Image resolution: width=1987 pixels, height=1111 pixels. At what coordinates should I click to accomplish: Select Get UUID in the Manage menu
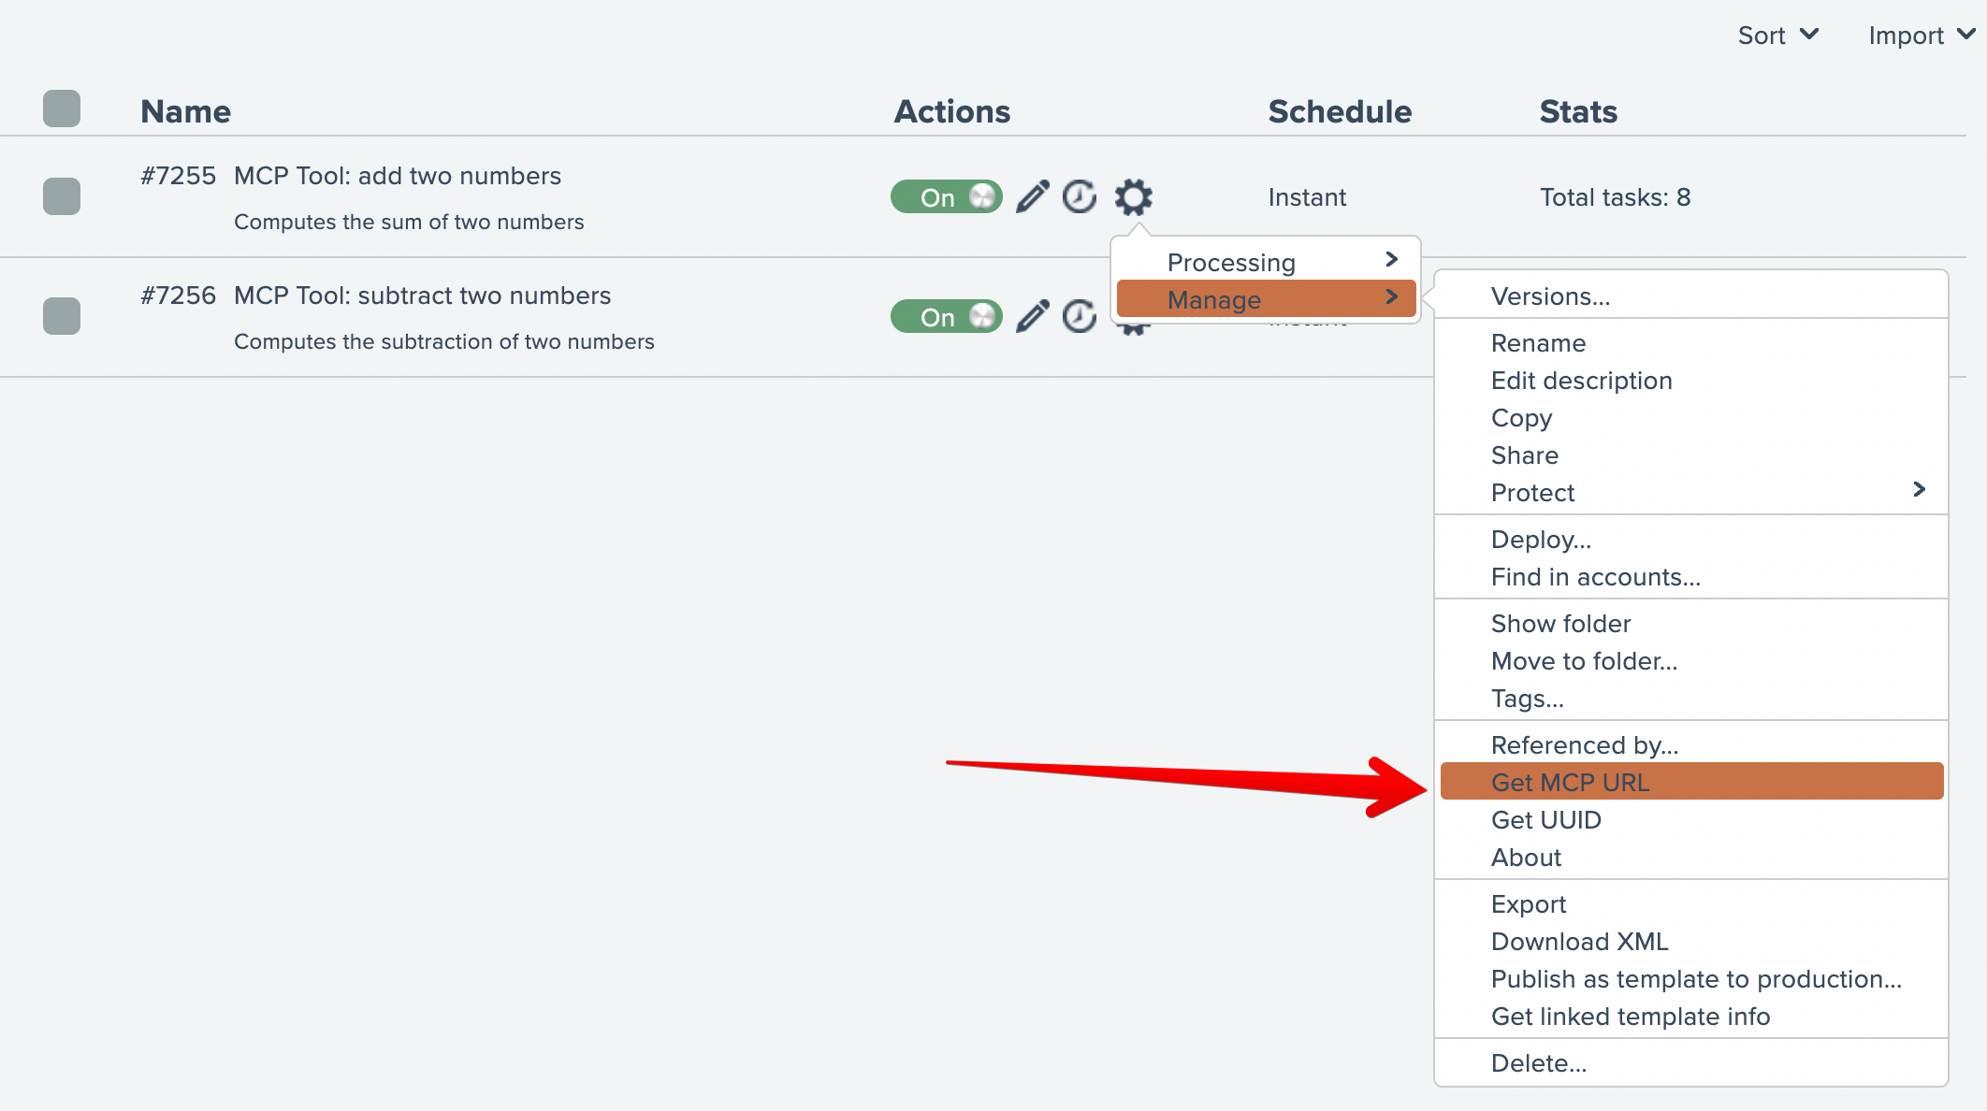(1545, 820)
